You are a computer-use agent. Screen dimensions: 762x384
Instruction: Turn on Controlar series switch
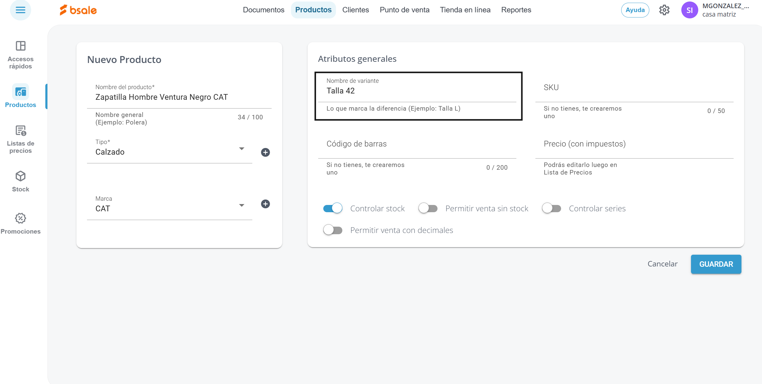tap(551, 208)
